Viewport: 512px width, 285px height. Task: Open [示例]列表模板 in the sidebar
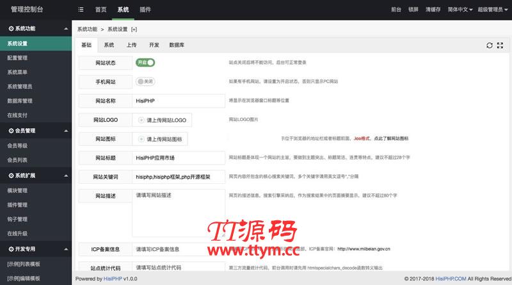pos(36,264)
